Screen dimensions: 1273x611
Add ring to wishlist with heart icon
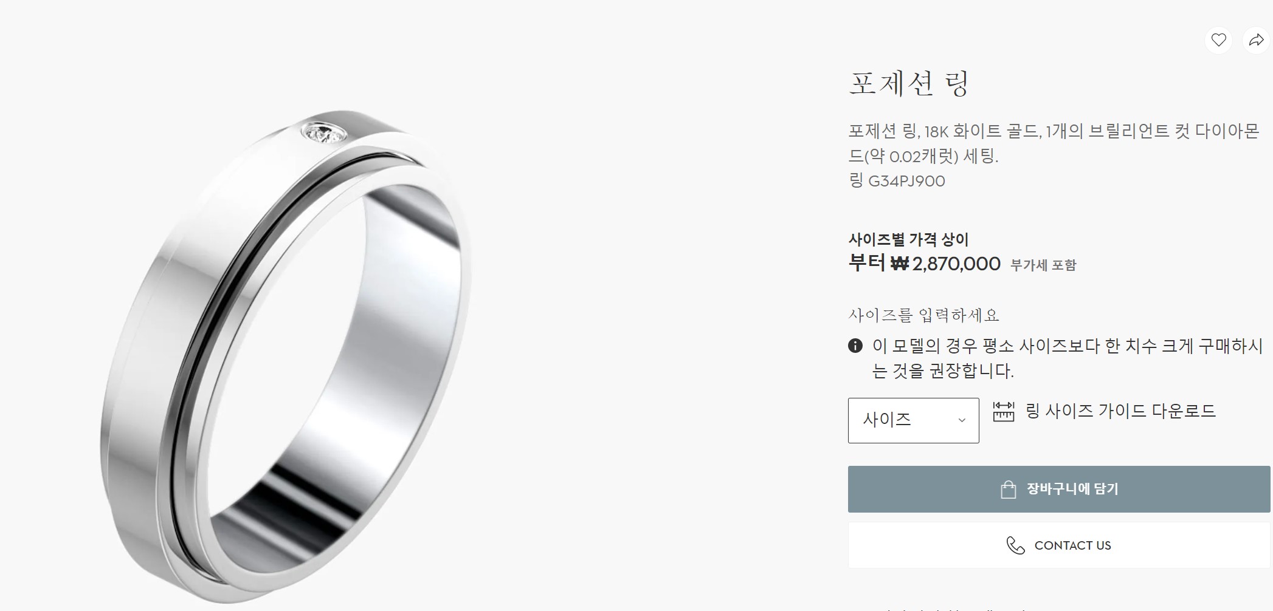click(1218, 40)
